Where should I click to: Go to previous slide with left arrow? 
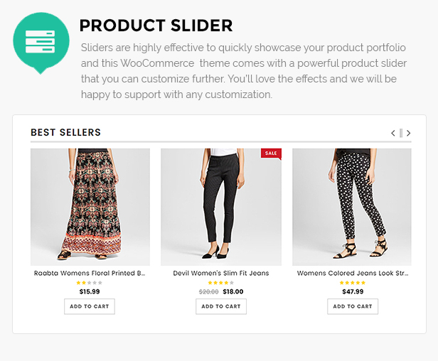coord(393,133)
